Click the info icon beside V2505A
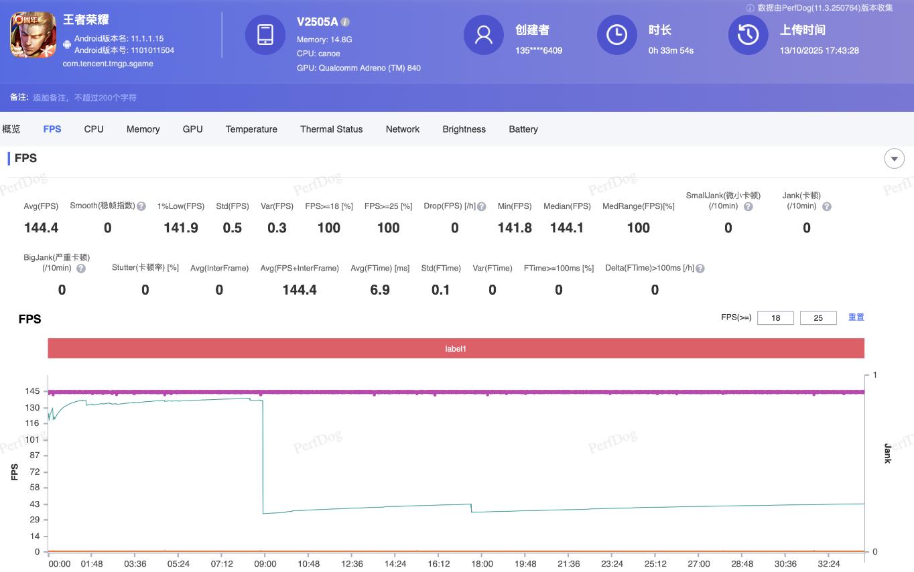This screenshot has width=914, height=572. point(346,22)
